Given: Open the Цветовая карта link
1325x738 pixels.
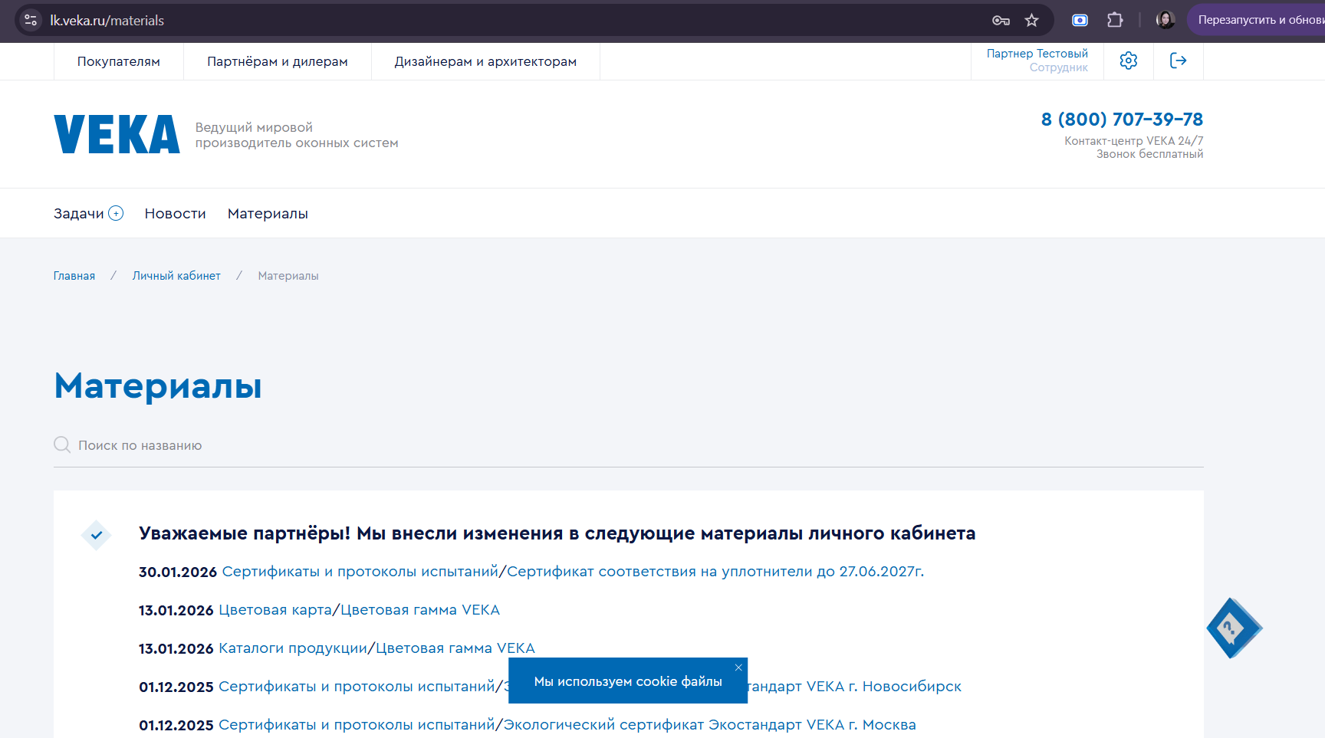Looking at the screenshot, I should click(x=275, y=609).
